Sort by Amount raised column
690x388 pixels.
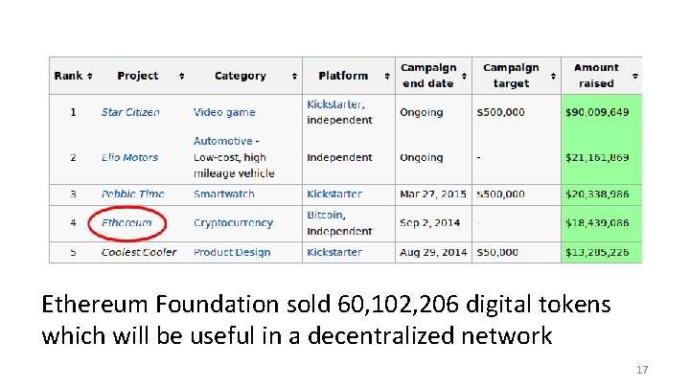click(635, 76)
